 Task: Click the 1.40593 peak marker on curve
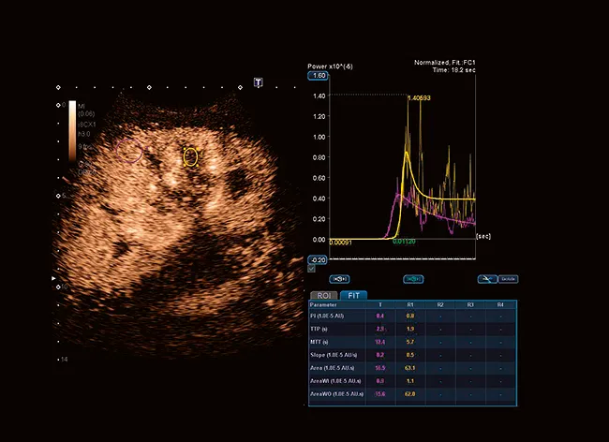click(421, 97)
